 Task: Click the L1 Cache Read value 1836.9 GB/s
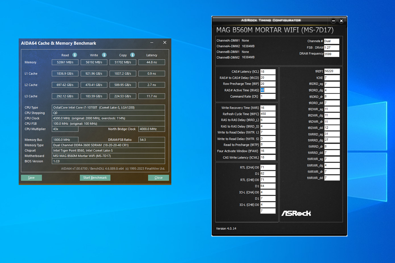point(65,74)
